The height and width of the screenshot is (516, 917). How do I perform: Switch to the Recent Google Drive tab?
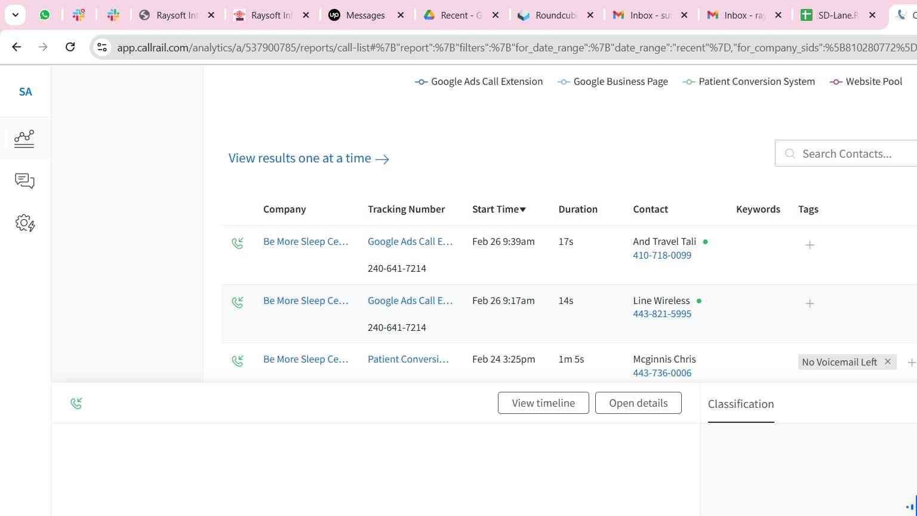point(461,16)
